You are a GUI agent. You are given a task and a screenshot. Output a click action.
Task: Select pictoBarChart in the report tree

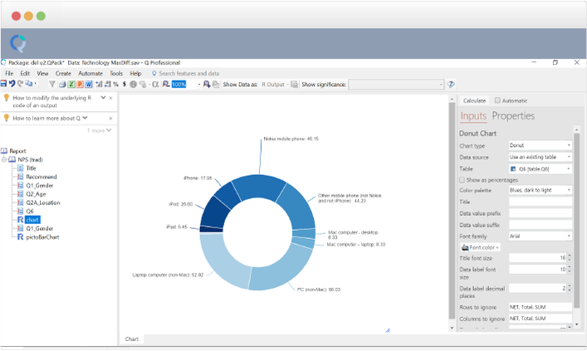(42, 236)
